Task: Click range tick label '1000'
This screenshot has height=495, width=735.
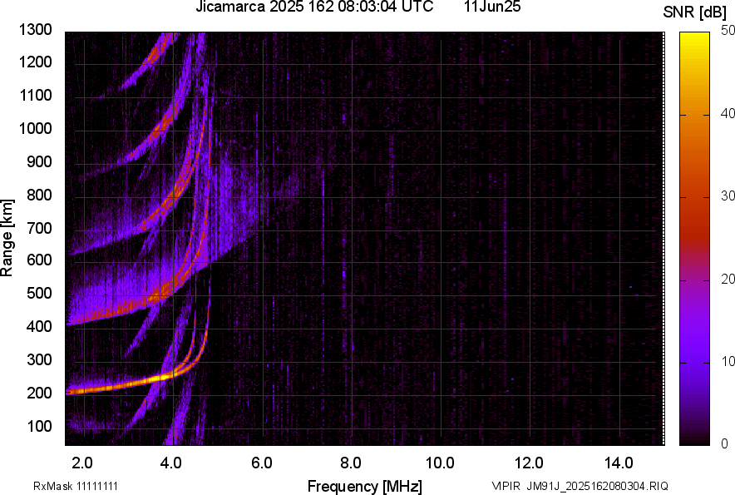Action: (35, 128)
